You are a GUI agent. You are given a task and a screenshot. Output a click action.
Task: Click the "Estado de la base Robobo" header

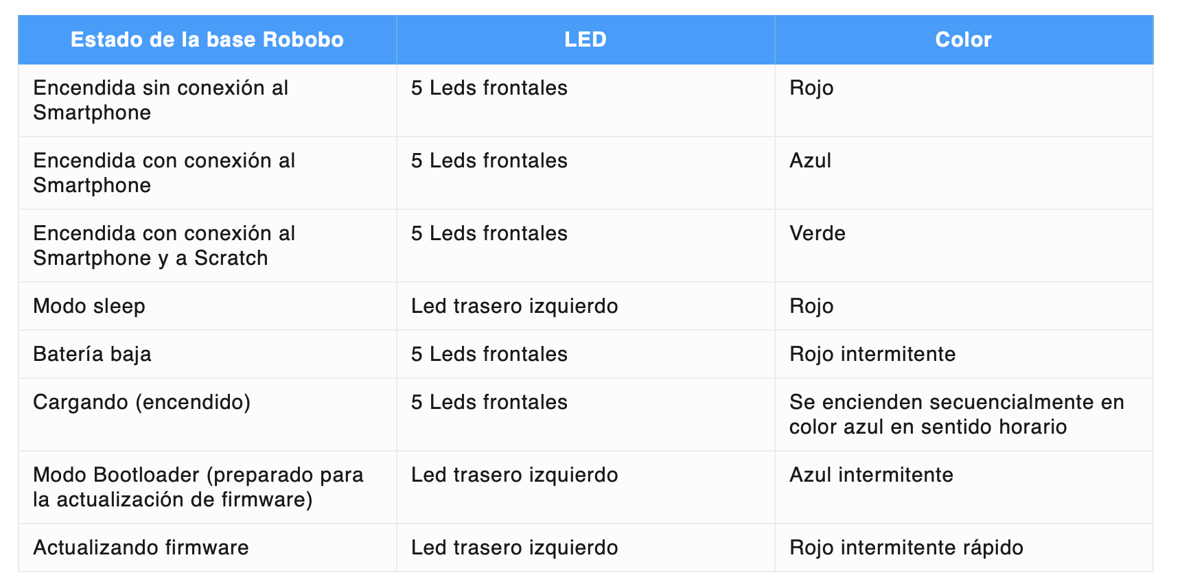(x=207, y=40)
